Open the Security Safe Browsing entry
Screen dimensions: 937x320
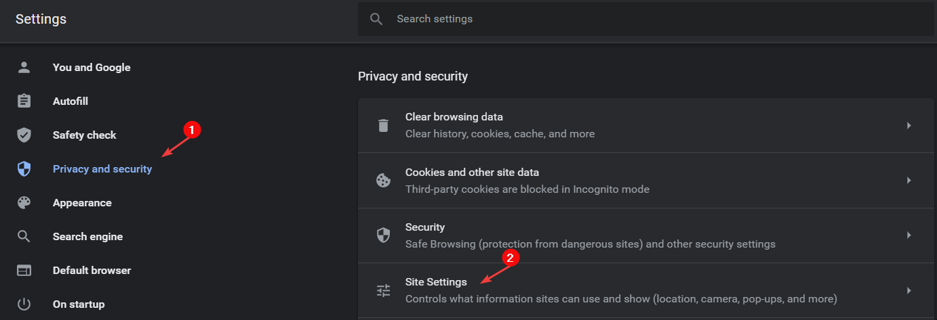pyautogui.click(x=646, y=235)
